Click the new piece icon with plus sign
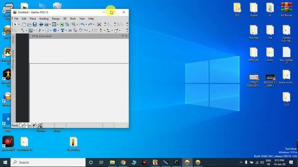Screen dimensions: 298x167 click(x=116, y=30)
